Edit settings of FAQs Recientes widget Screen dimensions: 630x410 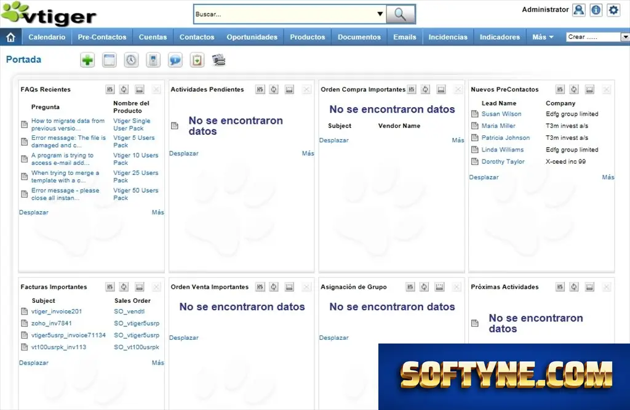[x=110, y=89]
